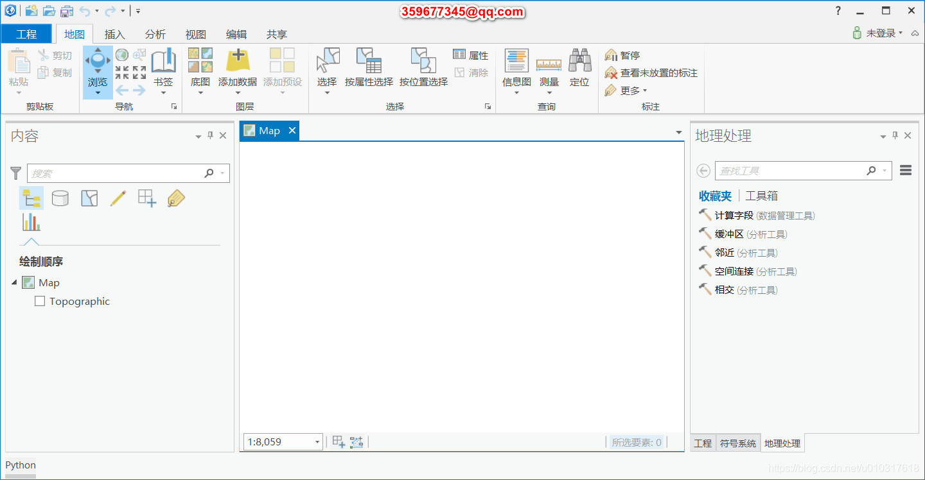Click the 添加数据 (Add Data) icon
This screenshot has width=925, height=480.
(x=238, y=60)
